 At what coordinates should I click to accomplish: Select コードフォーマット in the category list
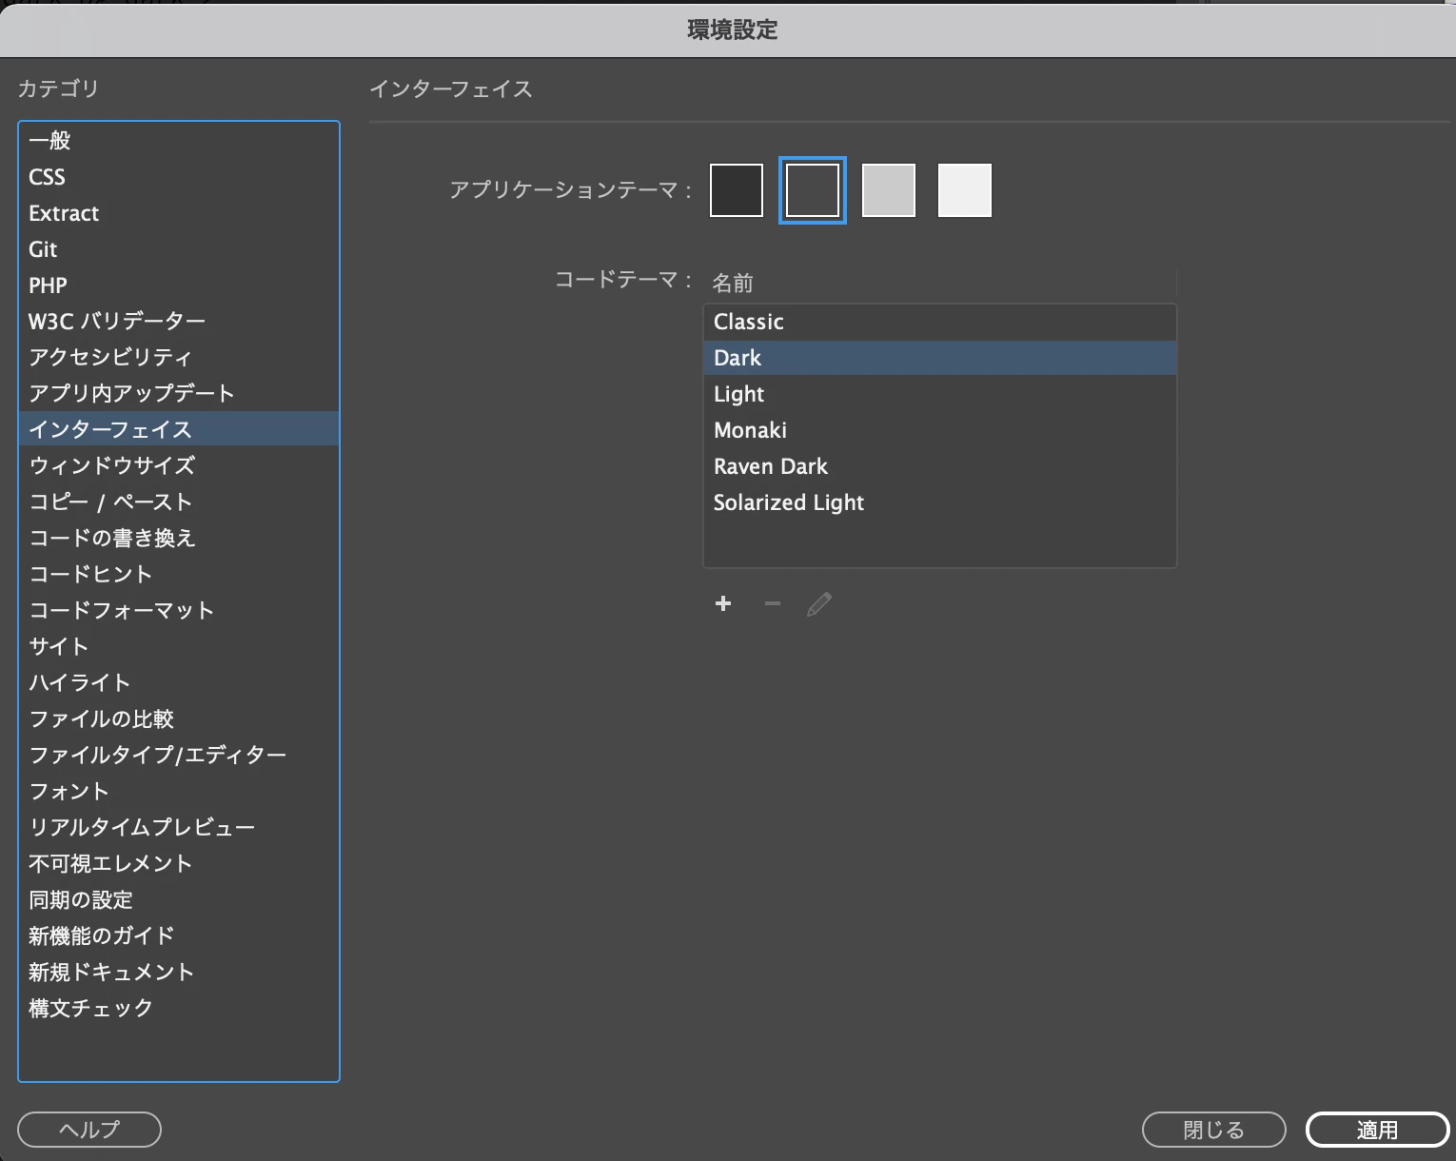click(x=179, y=610)
